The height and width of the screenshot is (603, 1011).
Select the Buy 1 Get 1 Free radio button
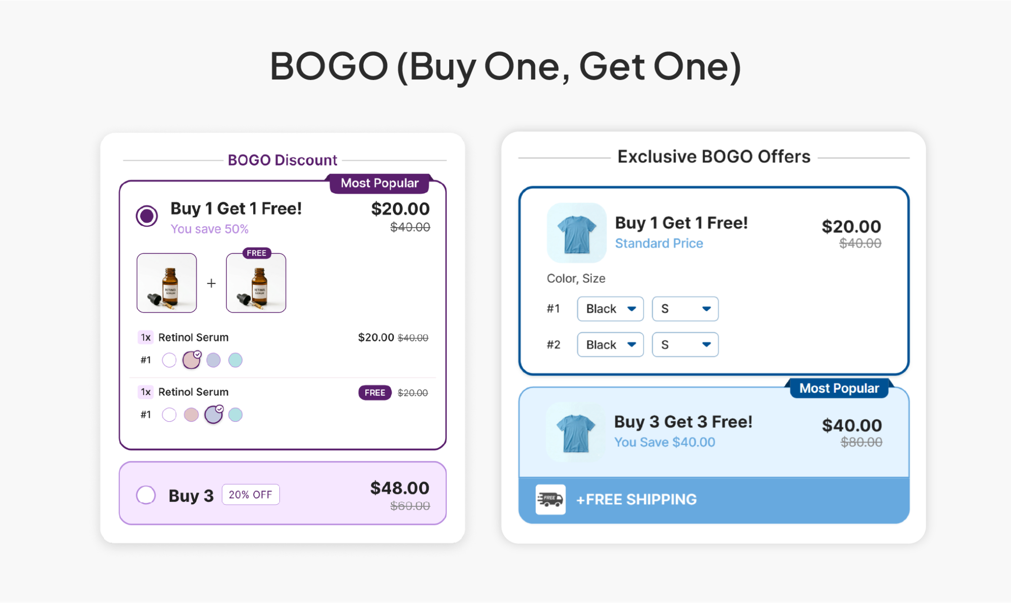point(147,216)
